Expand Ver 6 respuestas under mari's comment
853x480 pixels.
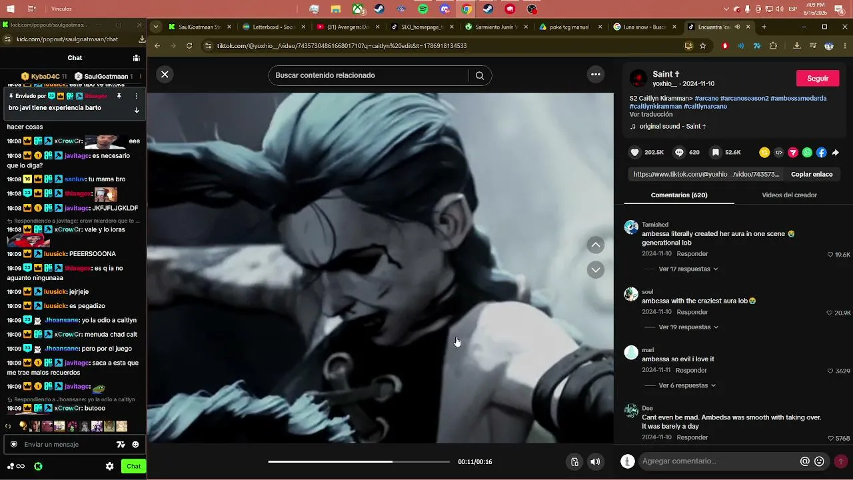coord(686,385)
